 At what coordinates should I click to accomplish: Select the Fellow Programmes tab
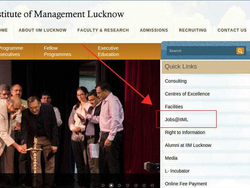tap(57, 51)
